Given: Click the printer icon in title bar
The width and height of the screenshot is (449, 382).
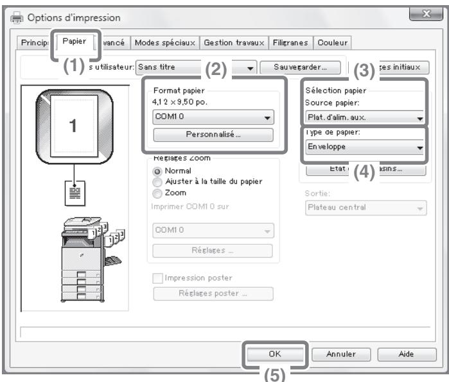Looking at the screenshot, I should 17,18.
